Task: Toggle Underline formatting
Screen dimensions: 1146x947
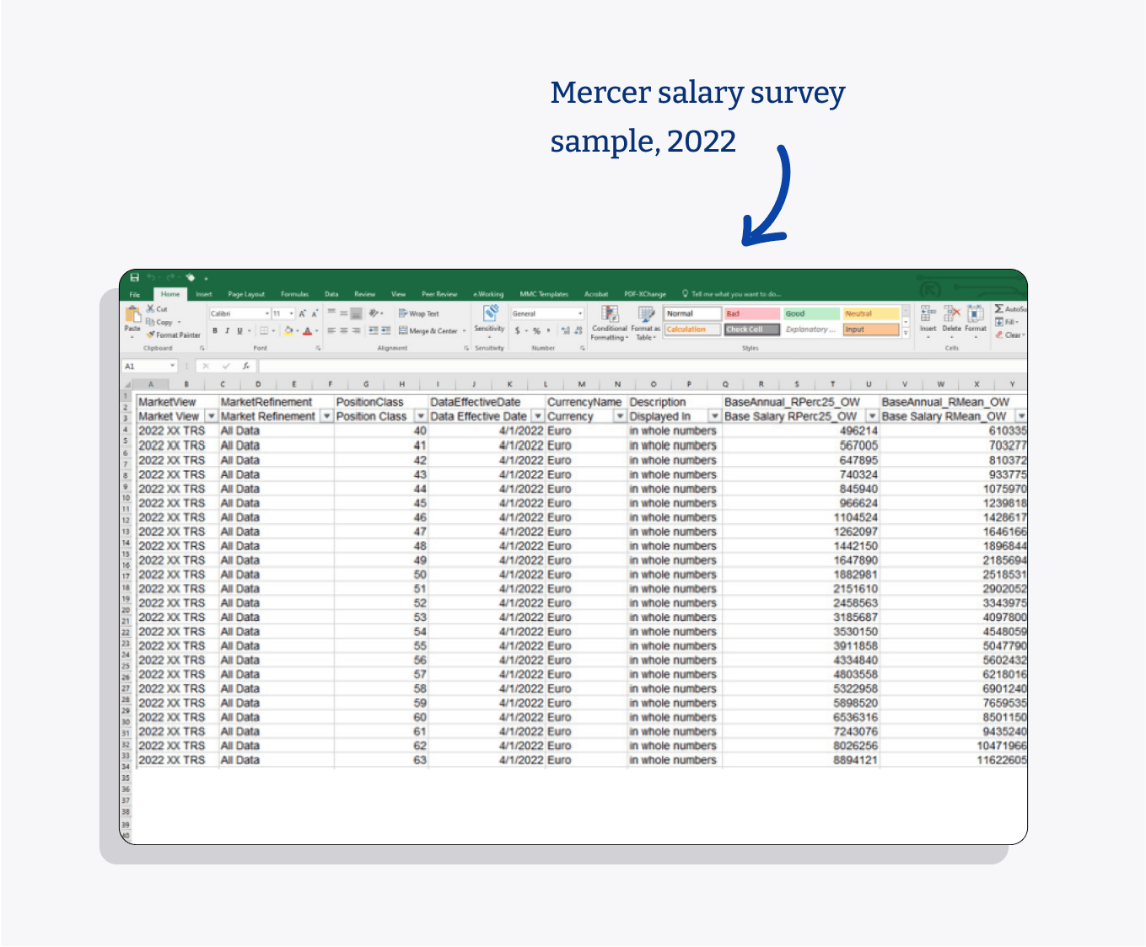Action: click(x=239, y=331)
